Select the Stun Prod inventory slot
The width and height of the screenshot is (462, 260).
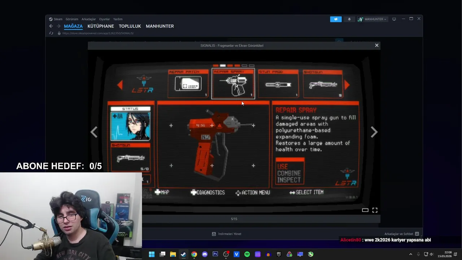278,84
